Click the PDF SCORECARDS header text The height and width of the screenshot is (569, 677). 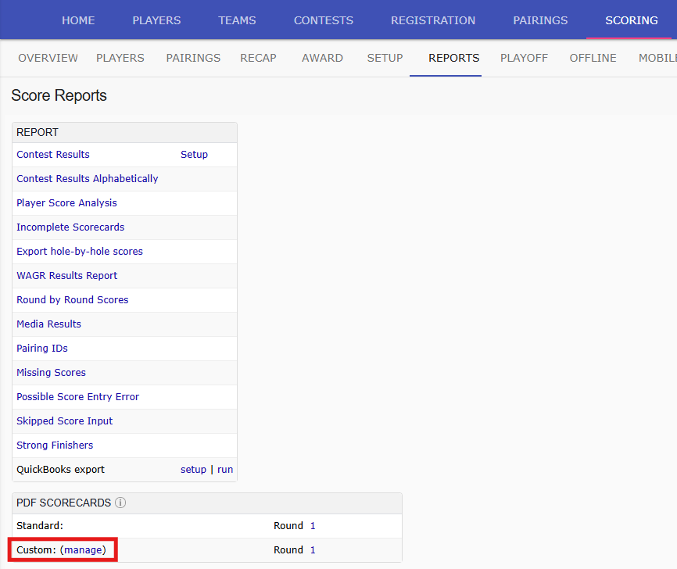(x=63, y=503)
